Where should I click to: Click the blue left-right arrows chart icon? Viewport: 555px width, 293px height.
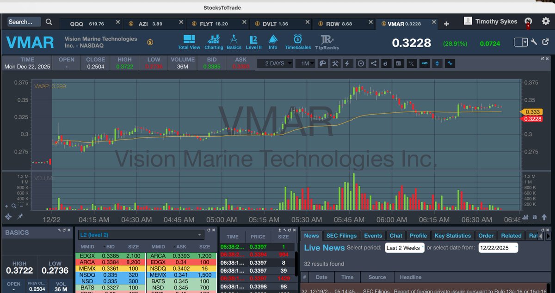(450, 63)
